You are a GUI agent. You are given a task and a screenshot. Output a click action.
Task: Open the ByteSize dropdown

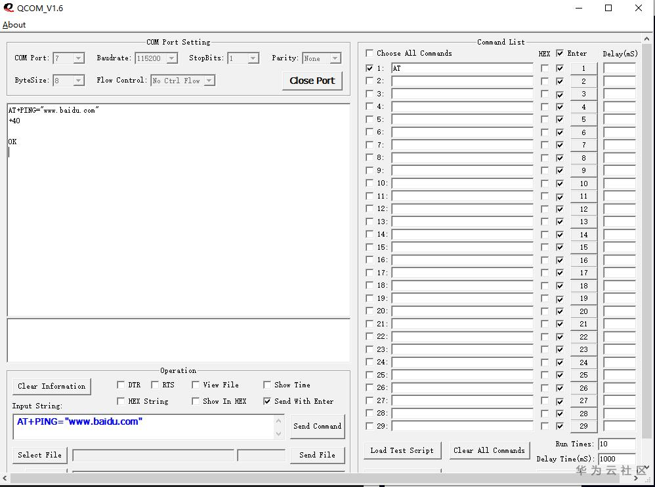click(79, 81)
